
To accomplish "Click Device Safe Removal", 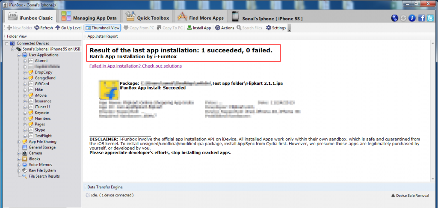I will 410,196.
